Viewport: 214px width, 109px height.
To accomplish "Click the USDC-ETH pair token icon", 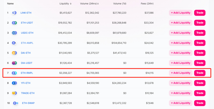I will (x=14, y=33).
